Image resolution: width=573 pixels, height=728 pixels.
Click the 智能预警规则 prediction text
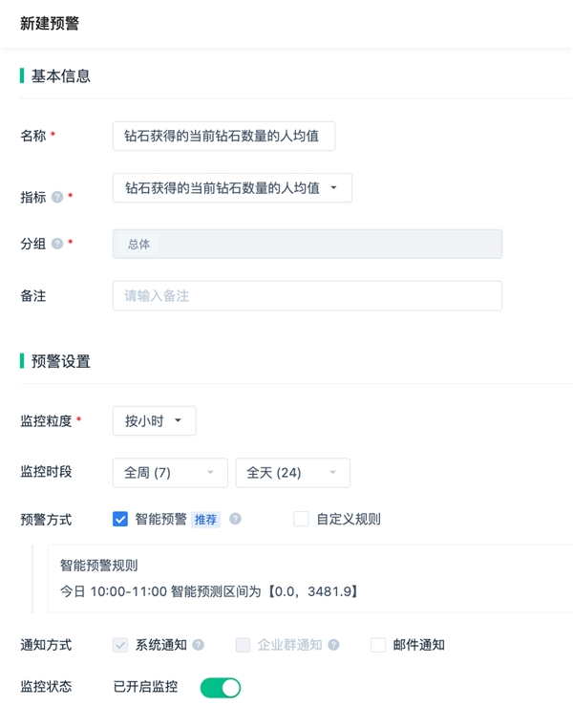pos(209,591)
